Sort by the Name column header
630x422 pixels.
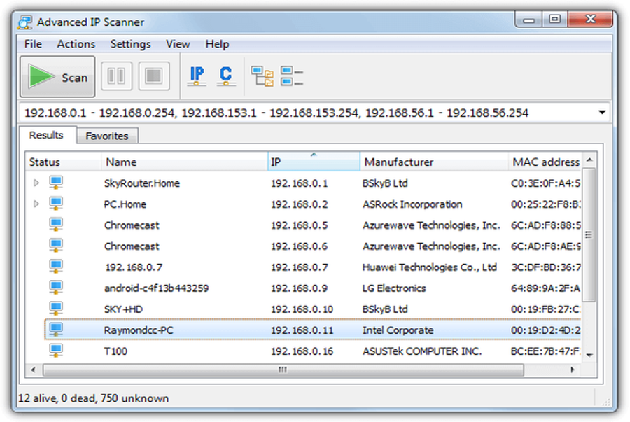(184, 162)
